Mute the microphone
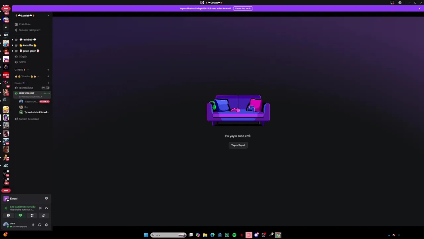Viewport: 424px width, 239px height. 33,225
